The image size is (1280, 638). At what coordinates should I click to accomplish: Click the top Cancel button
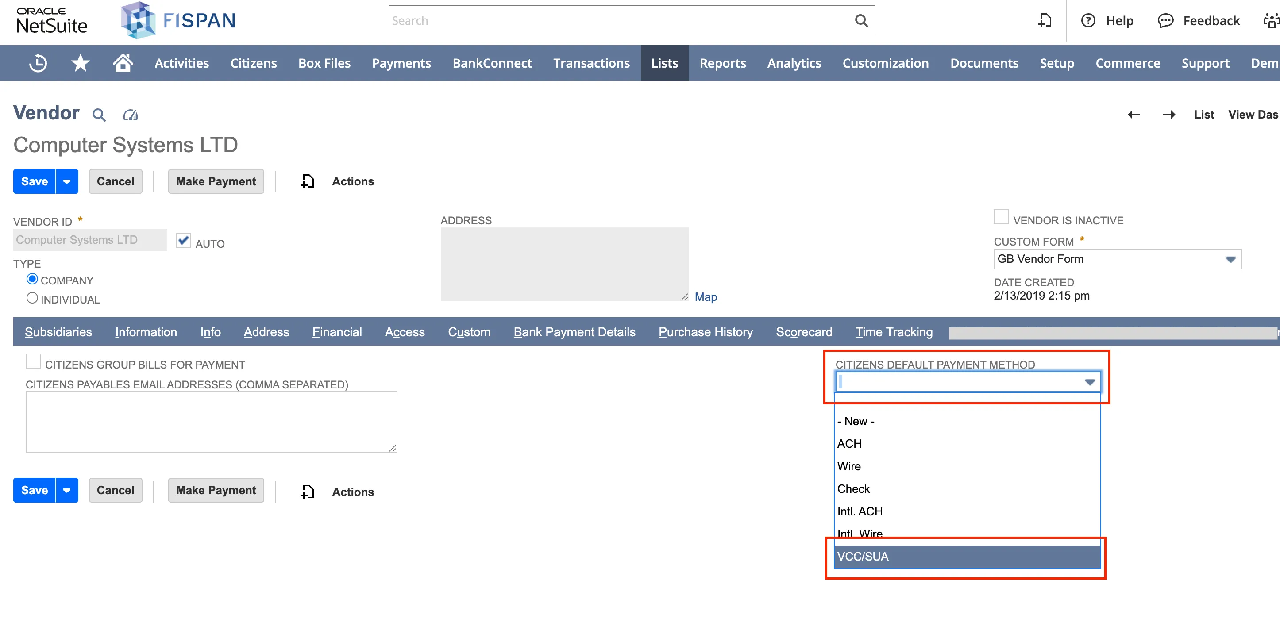coord(115,181)
